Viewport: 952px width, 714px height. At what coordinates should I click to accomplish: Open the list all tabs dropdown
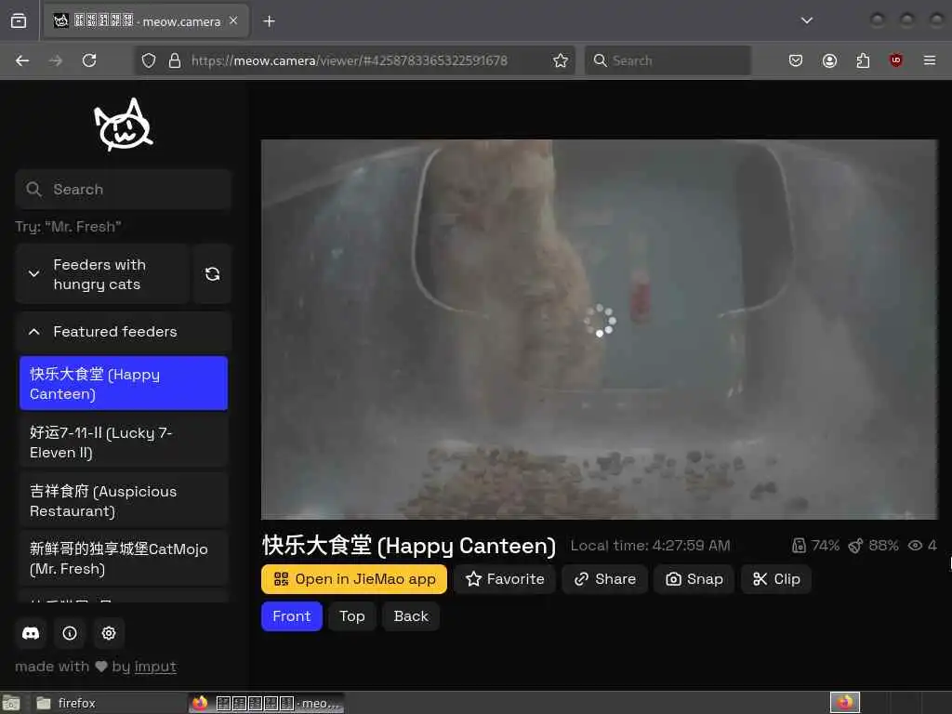click(806, 20)
